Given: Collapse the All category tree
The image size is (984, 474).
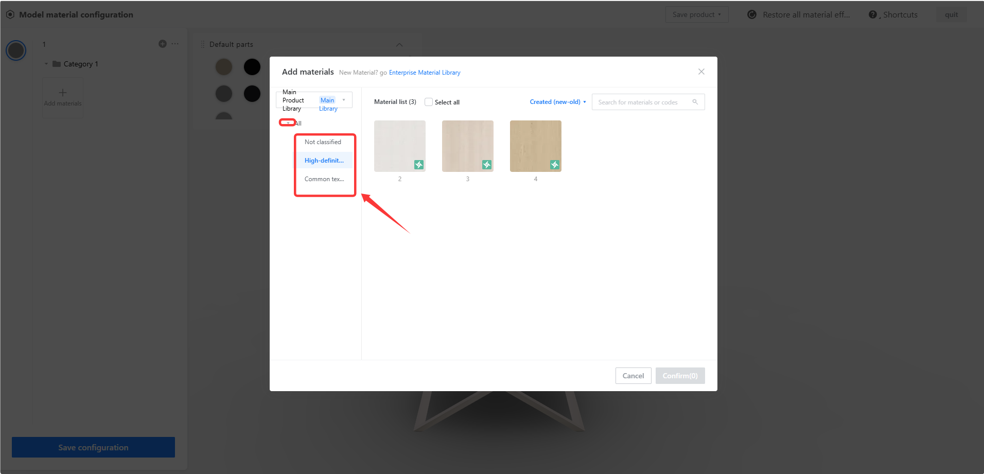Looking at the screenshot, I should (x=287, y=122).
